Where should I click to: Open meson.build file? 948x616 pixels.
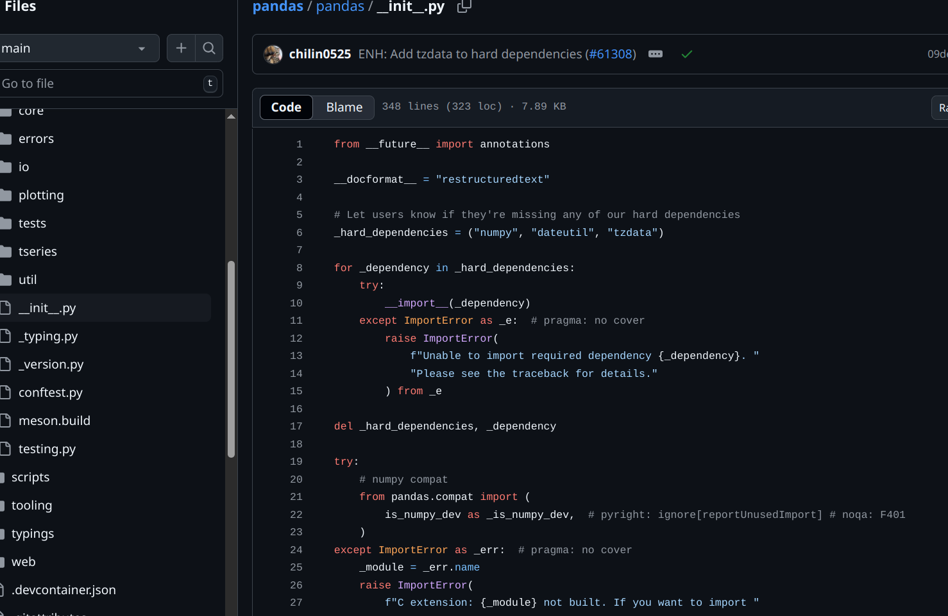[x=54, y=420]
